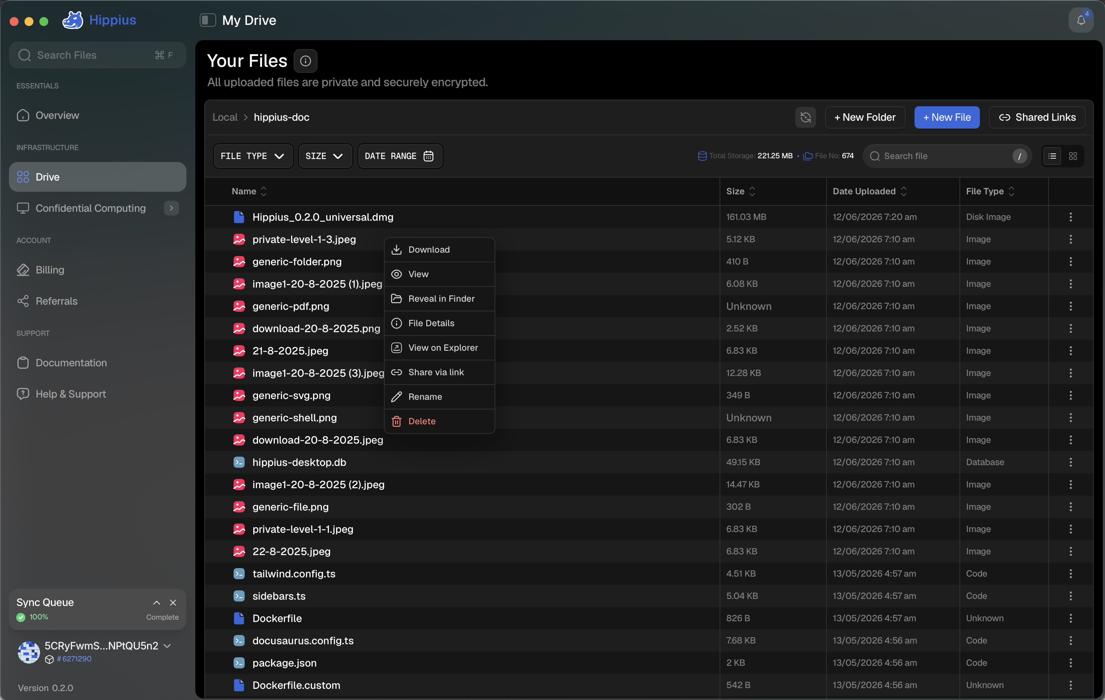The width and height of the screenshot is (1105, 700).
Task: Click the Search Files sidebar field
Action: (x=97, y=55)
